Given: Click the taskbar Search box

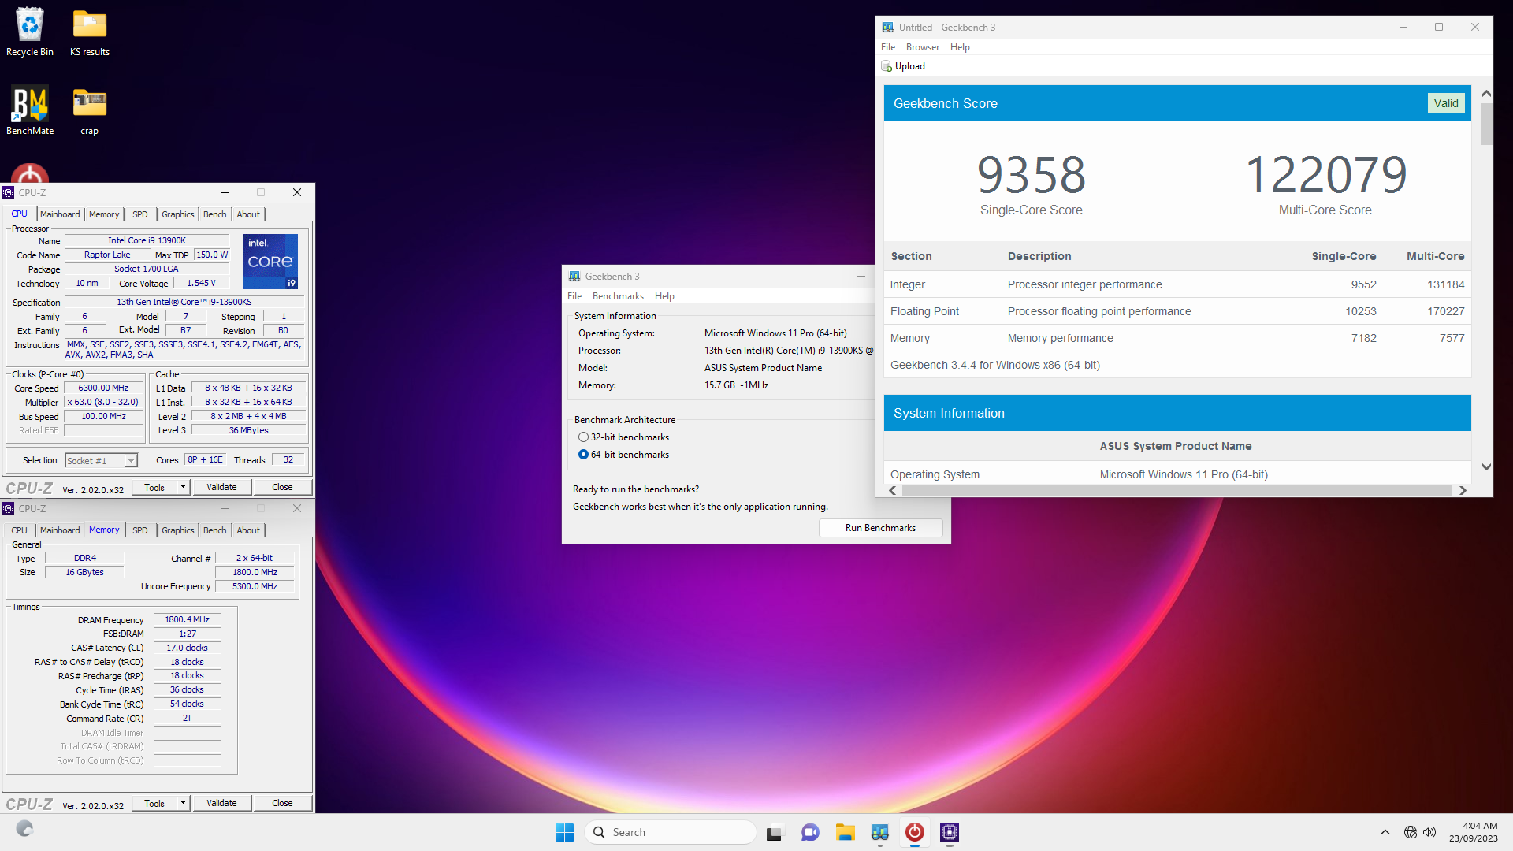Looking at the screenshot, I should coord(670,832).
